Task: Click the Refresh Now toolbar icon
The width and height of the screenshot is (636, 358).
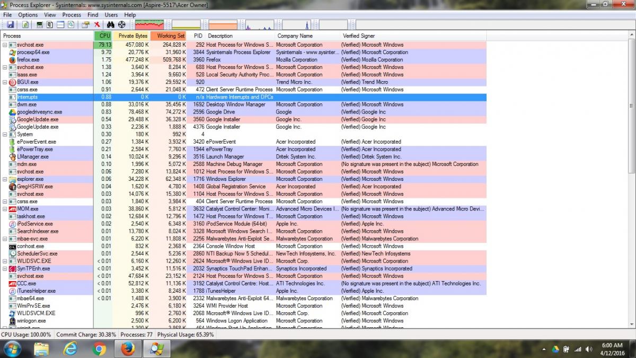Action: pyautogui.click(x=25, y=24)
